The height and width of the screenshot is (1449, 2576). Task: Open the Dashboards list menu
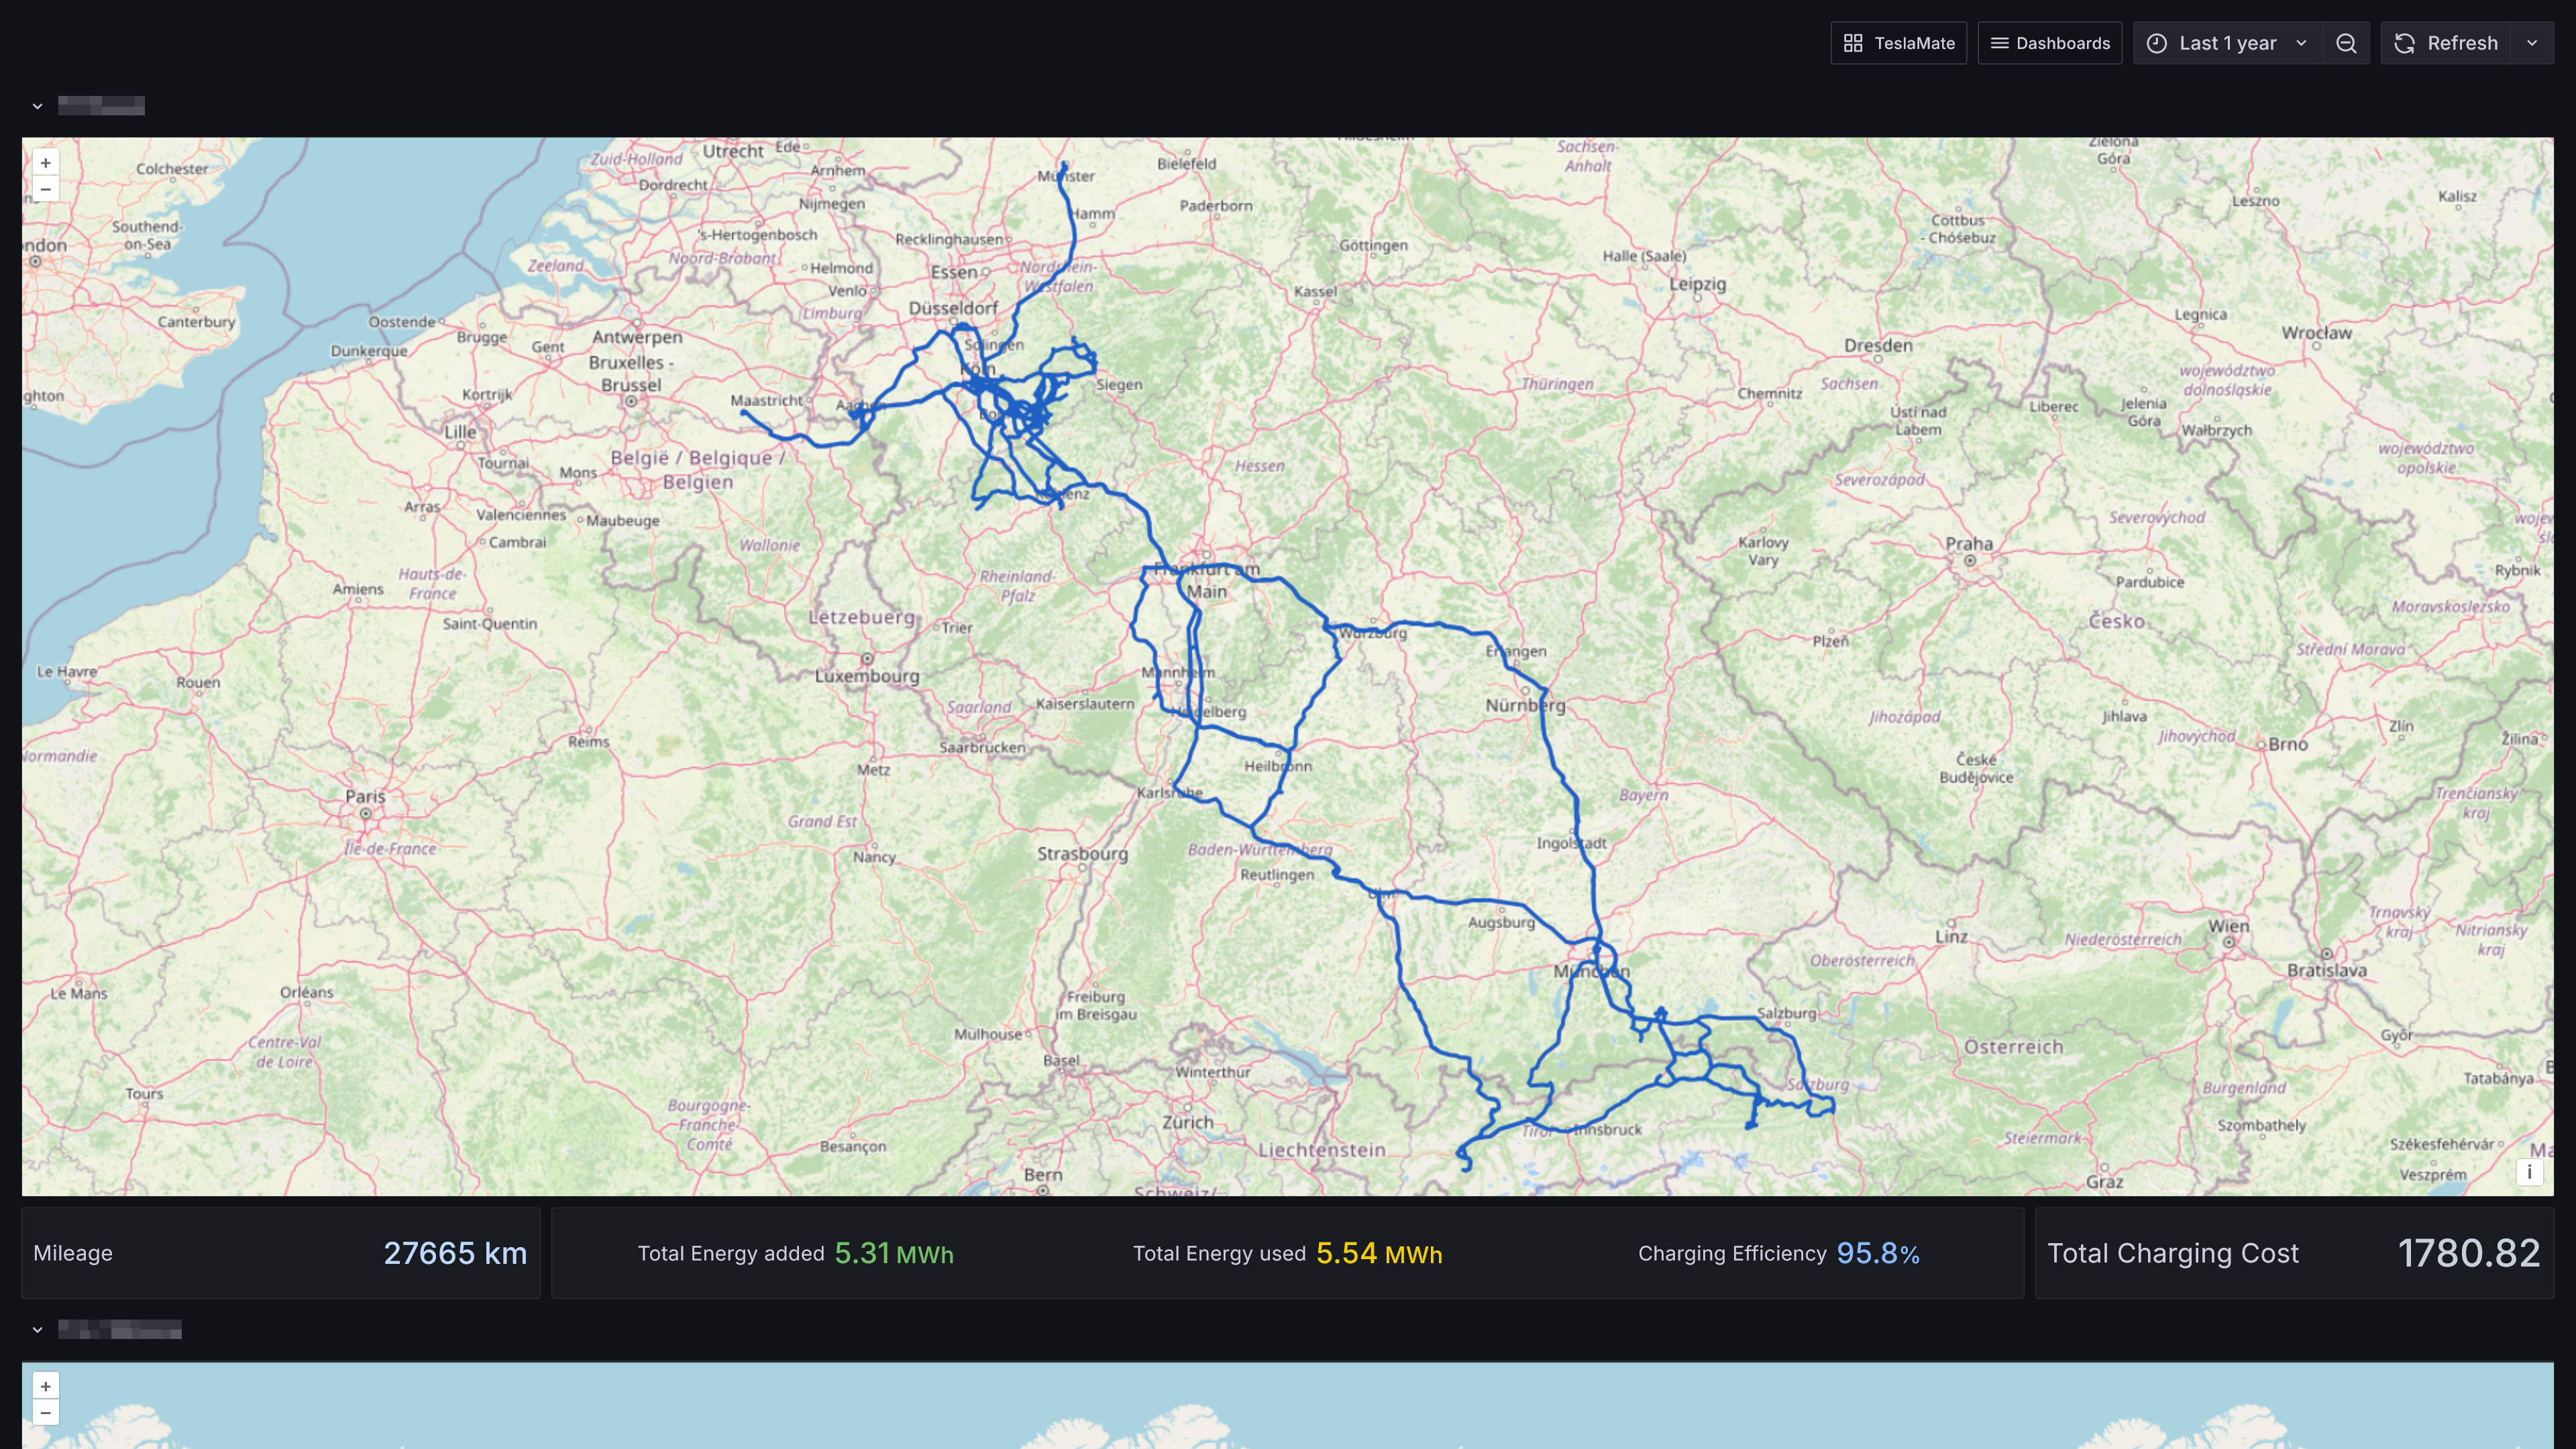coord(2049,43)
